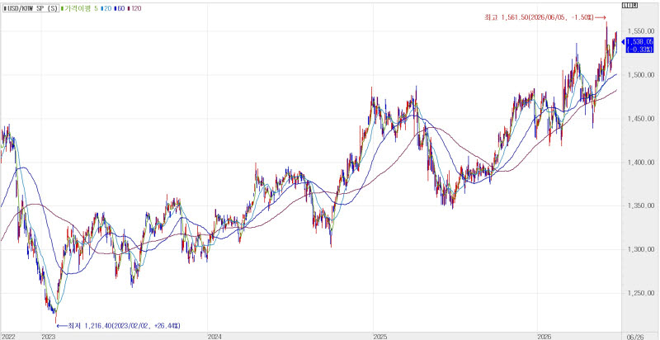
Task: Click the USD/KRW SP (S) series label
Action: (x=31, y=8)
